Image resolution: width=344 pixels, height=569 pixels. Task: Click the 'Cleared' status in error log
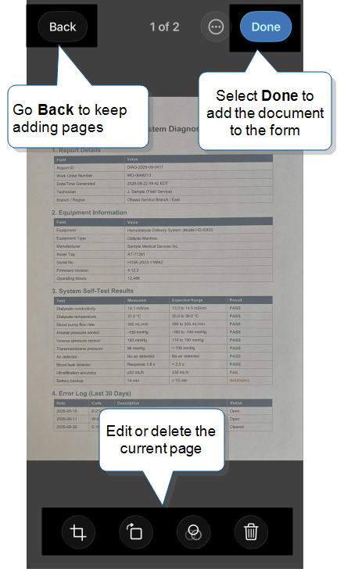[237, 427]
